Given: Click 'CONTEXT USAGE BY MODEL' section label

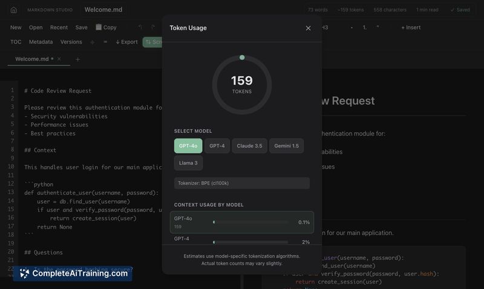Looking at the screenshot, I should point(209,205).
